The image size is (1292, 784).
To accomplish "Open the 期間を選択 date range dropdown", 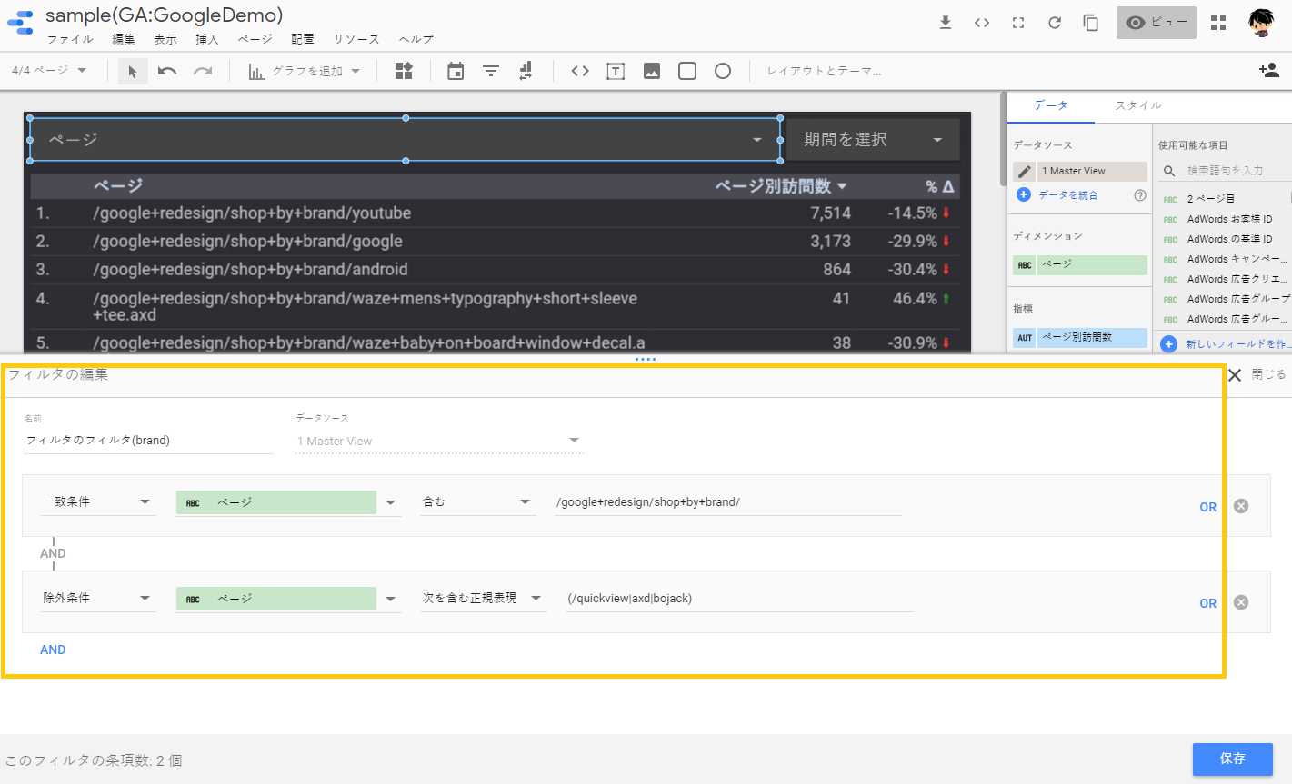I will point(873,140).
